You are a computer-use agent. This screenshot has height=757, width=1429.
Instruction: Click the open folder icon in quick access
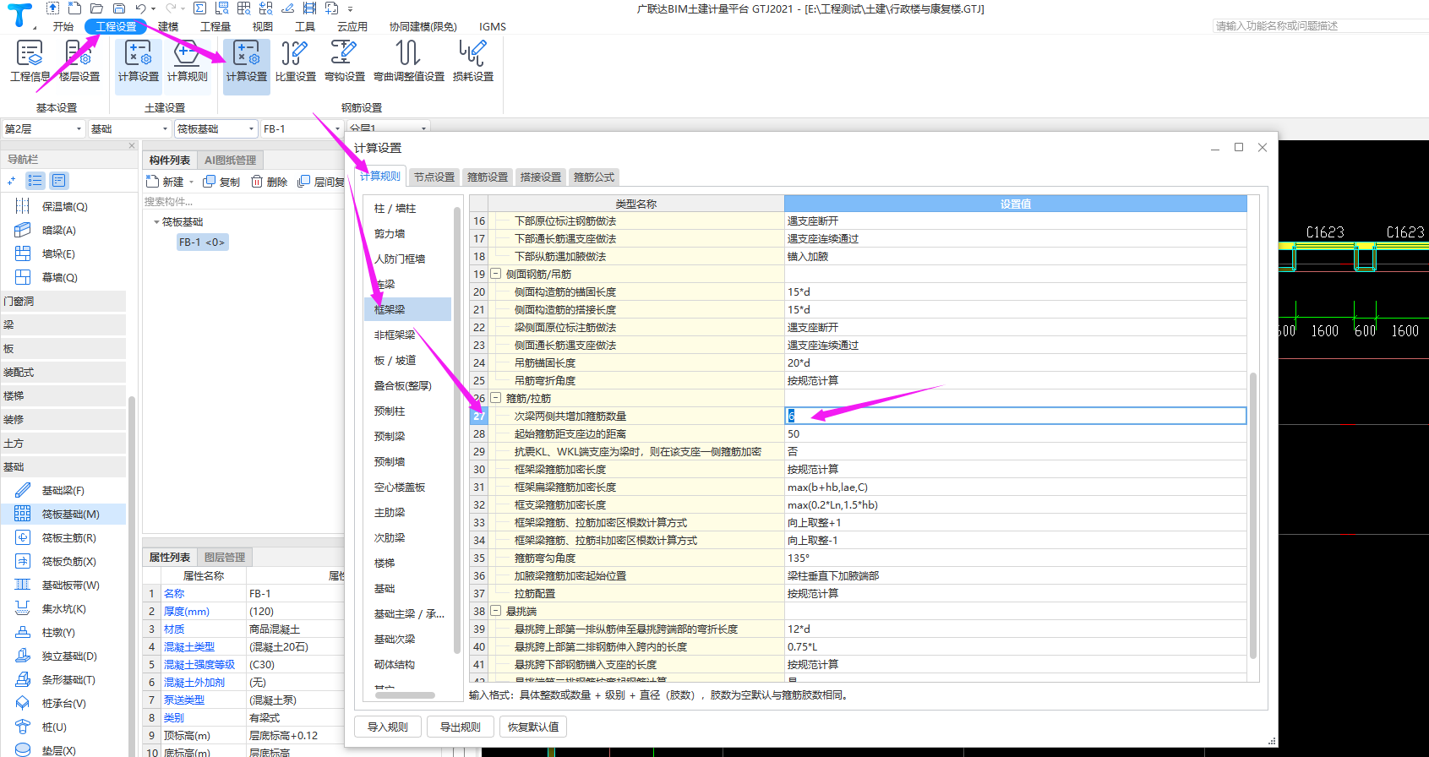click(96, 8)
